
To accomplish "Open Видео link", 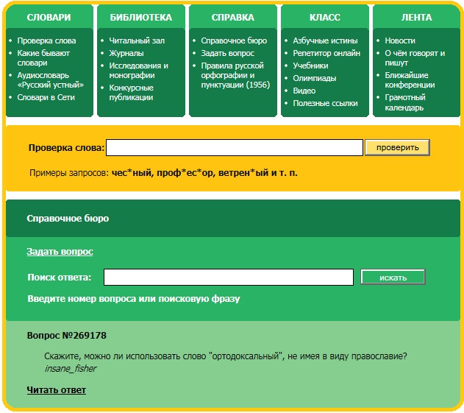I will (304, 91).
